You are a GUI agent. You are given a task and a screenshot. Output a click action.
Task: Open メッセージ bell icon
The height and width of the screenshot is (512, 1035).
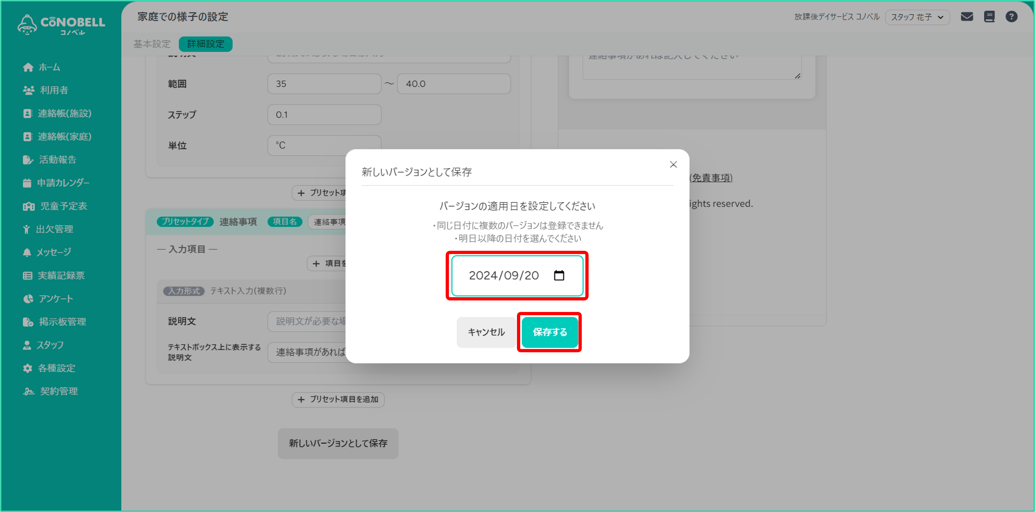click(27, 252)
